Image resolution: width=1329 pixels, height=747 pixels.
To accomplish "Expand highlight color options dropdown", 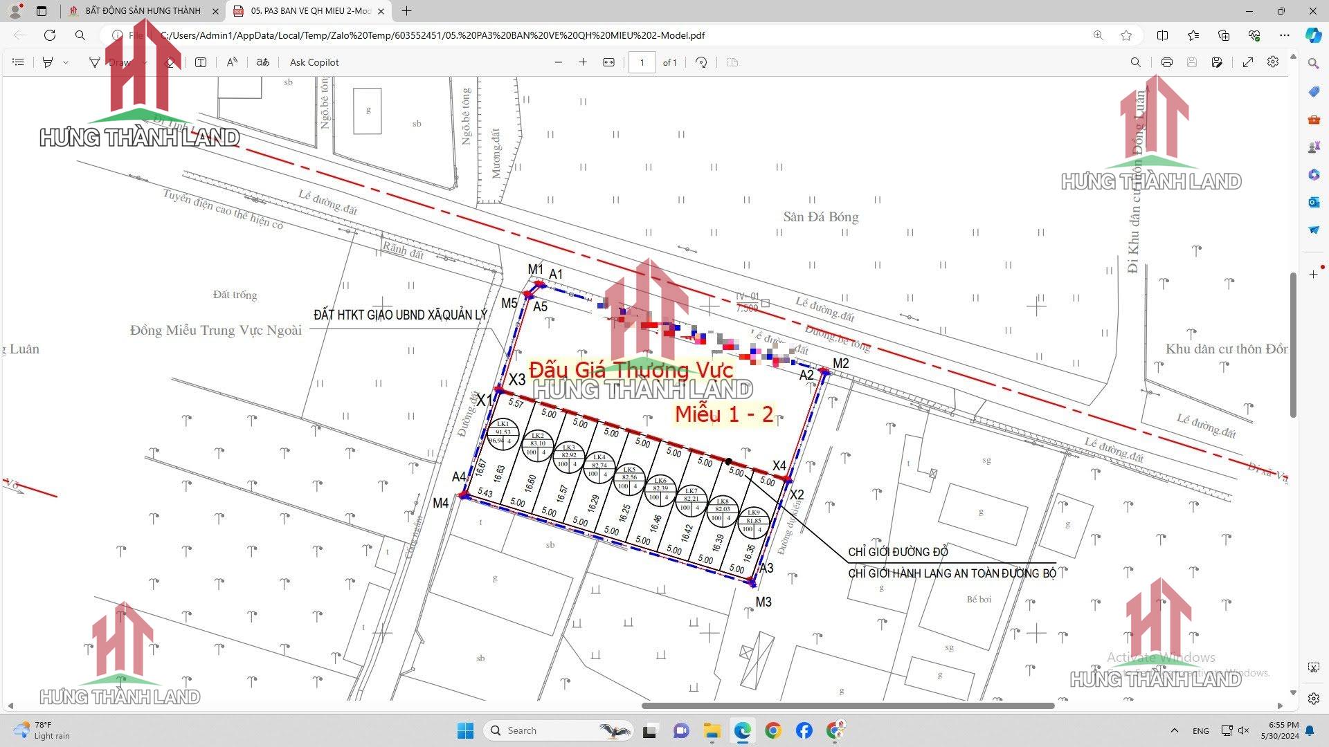I will (x=66, y=62).
